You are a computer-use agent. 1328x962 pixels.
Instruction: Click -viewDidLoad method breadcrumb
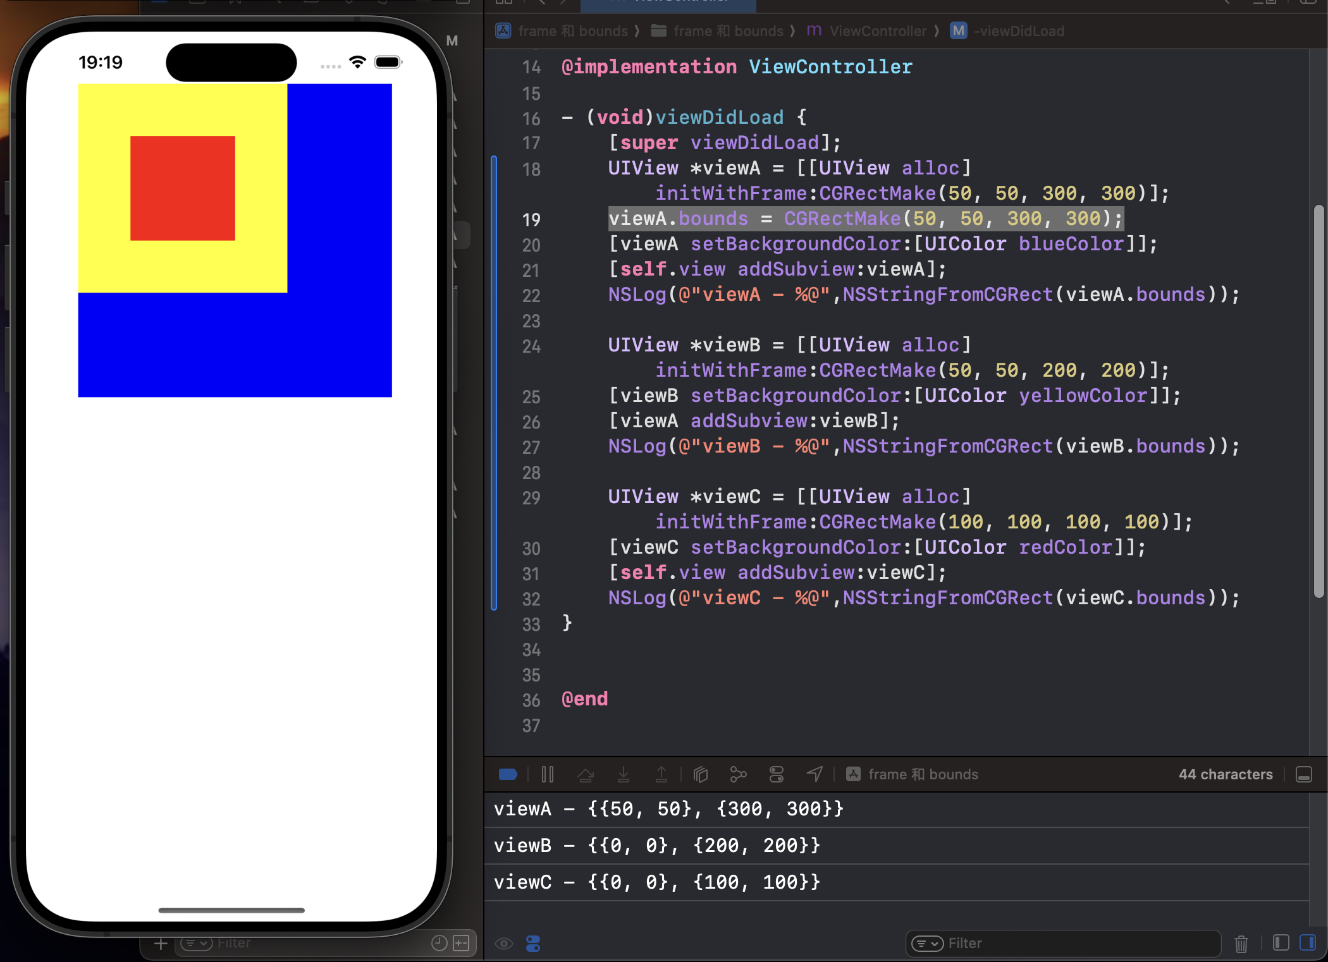pyautogui.click(x=1008, y=31)
